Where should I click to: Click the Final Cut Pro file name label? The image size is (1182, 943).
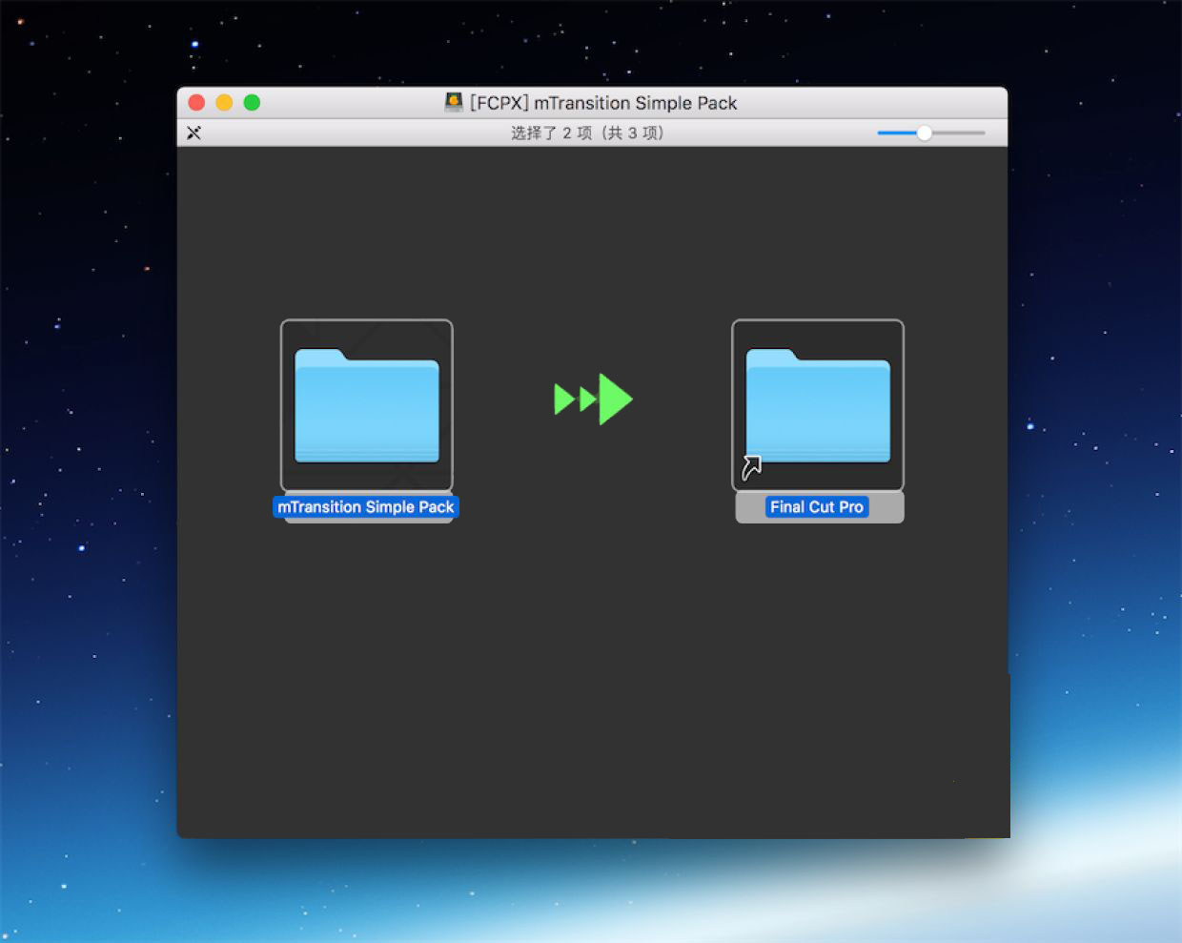[x=817, y=507]
